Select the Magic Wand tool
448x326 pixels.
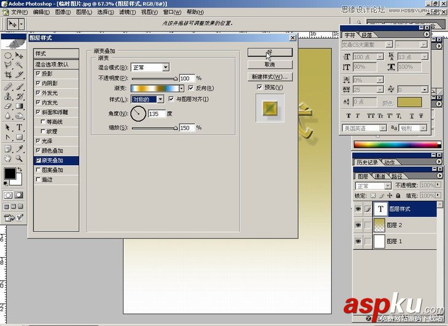(19, 65)
